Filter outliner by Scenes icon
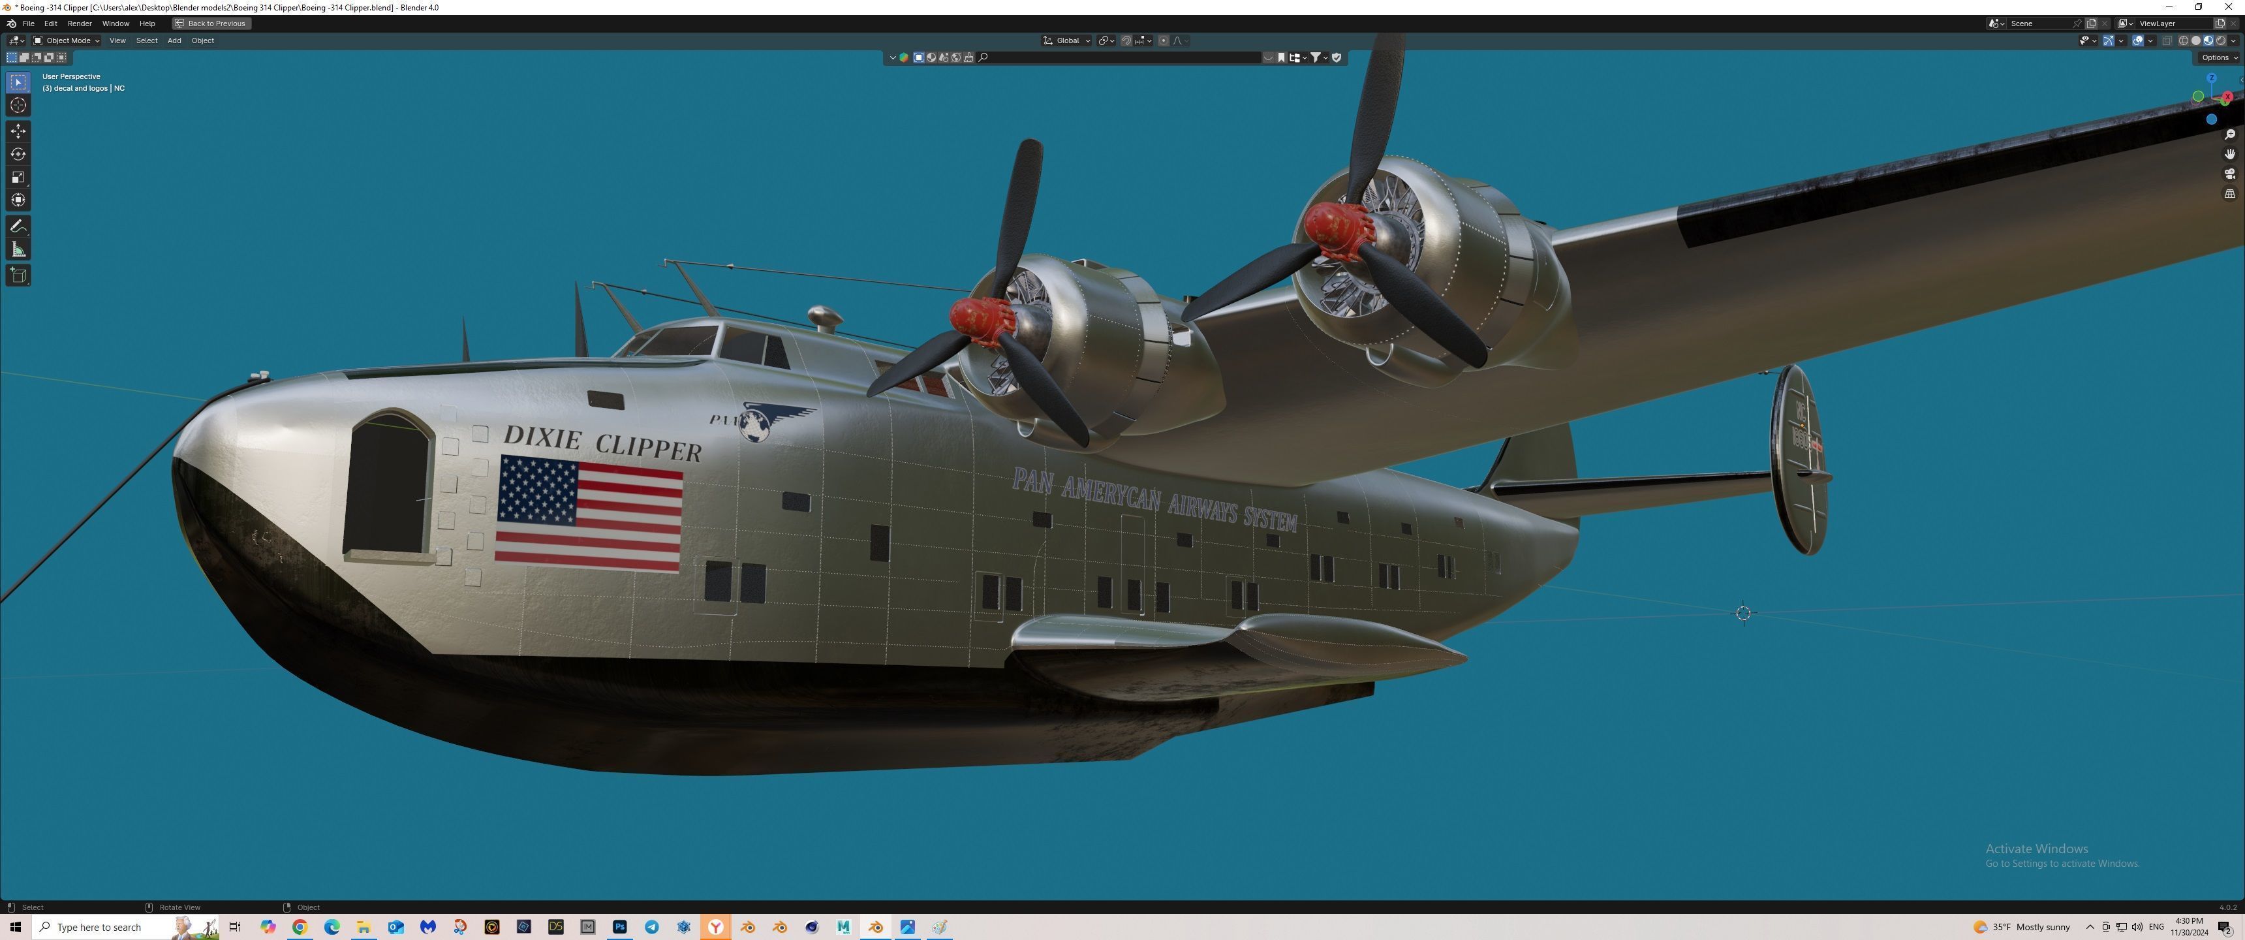 point(943,57)
